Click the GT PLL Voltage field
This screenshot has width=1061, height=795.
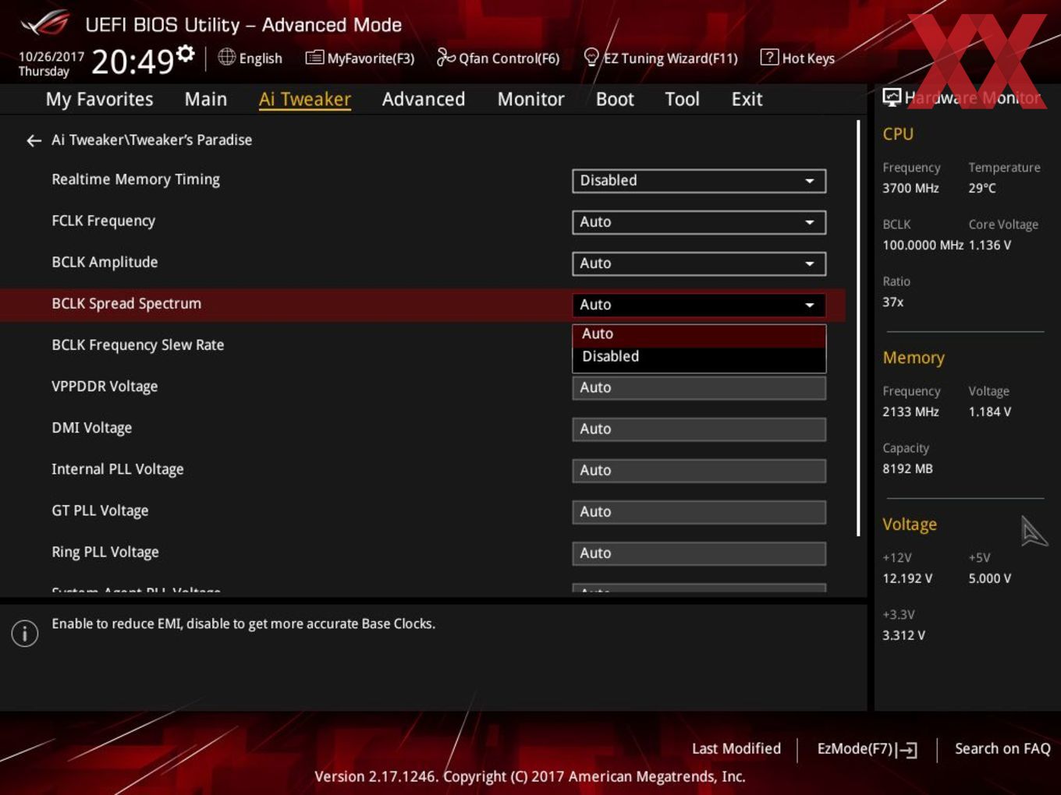(x=698, y=511)
